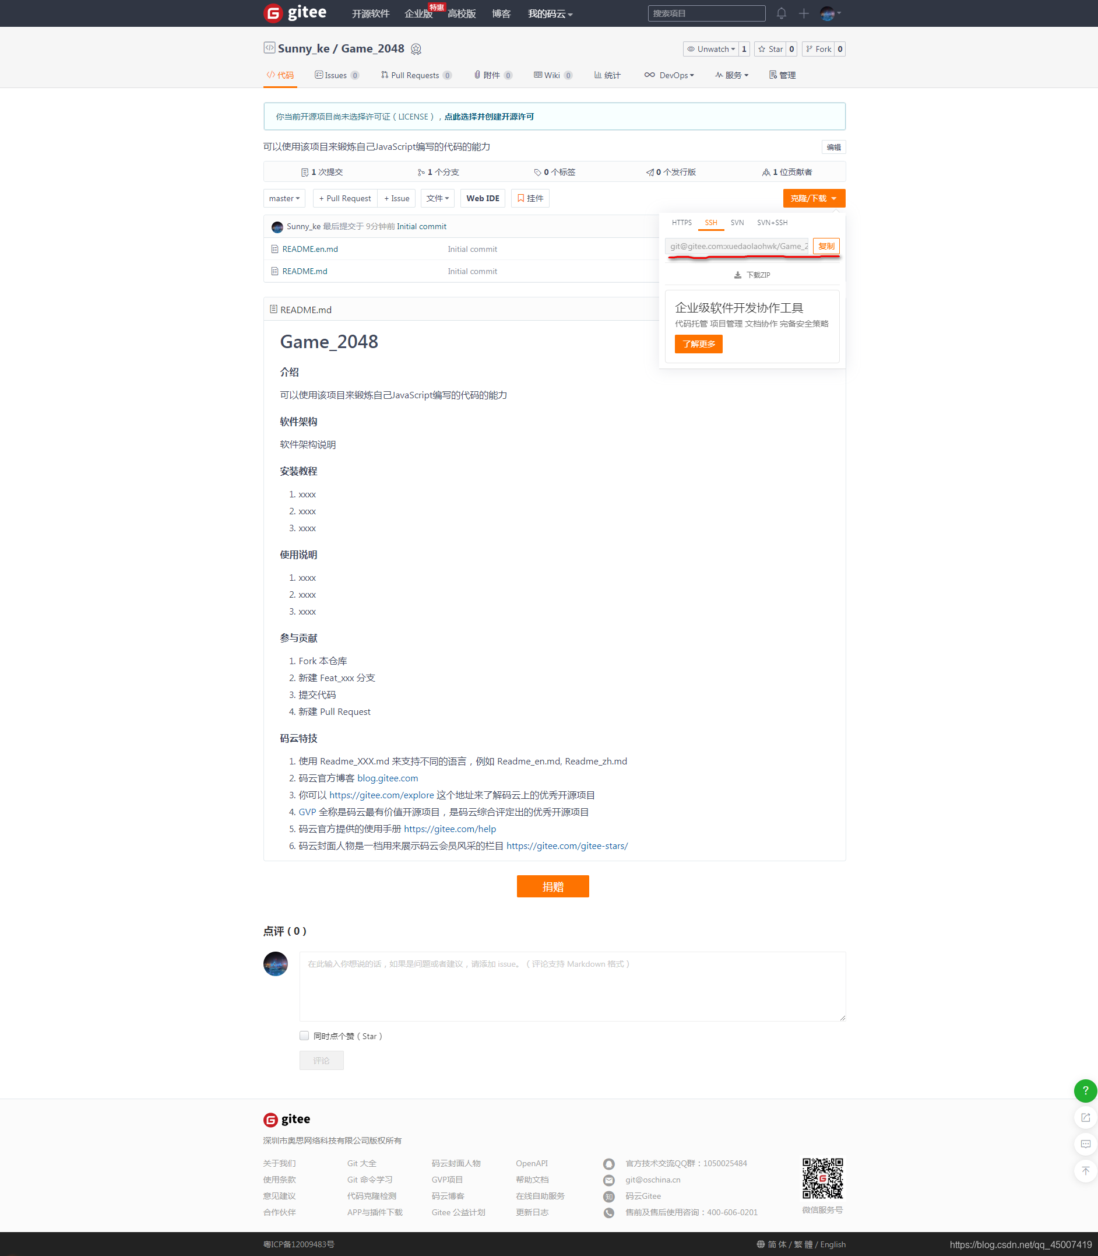Open the 管理 manage tab
This screenshot has height=1256, width=1098.
click(783, 75)
